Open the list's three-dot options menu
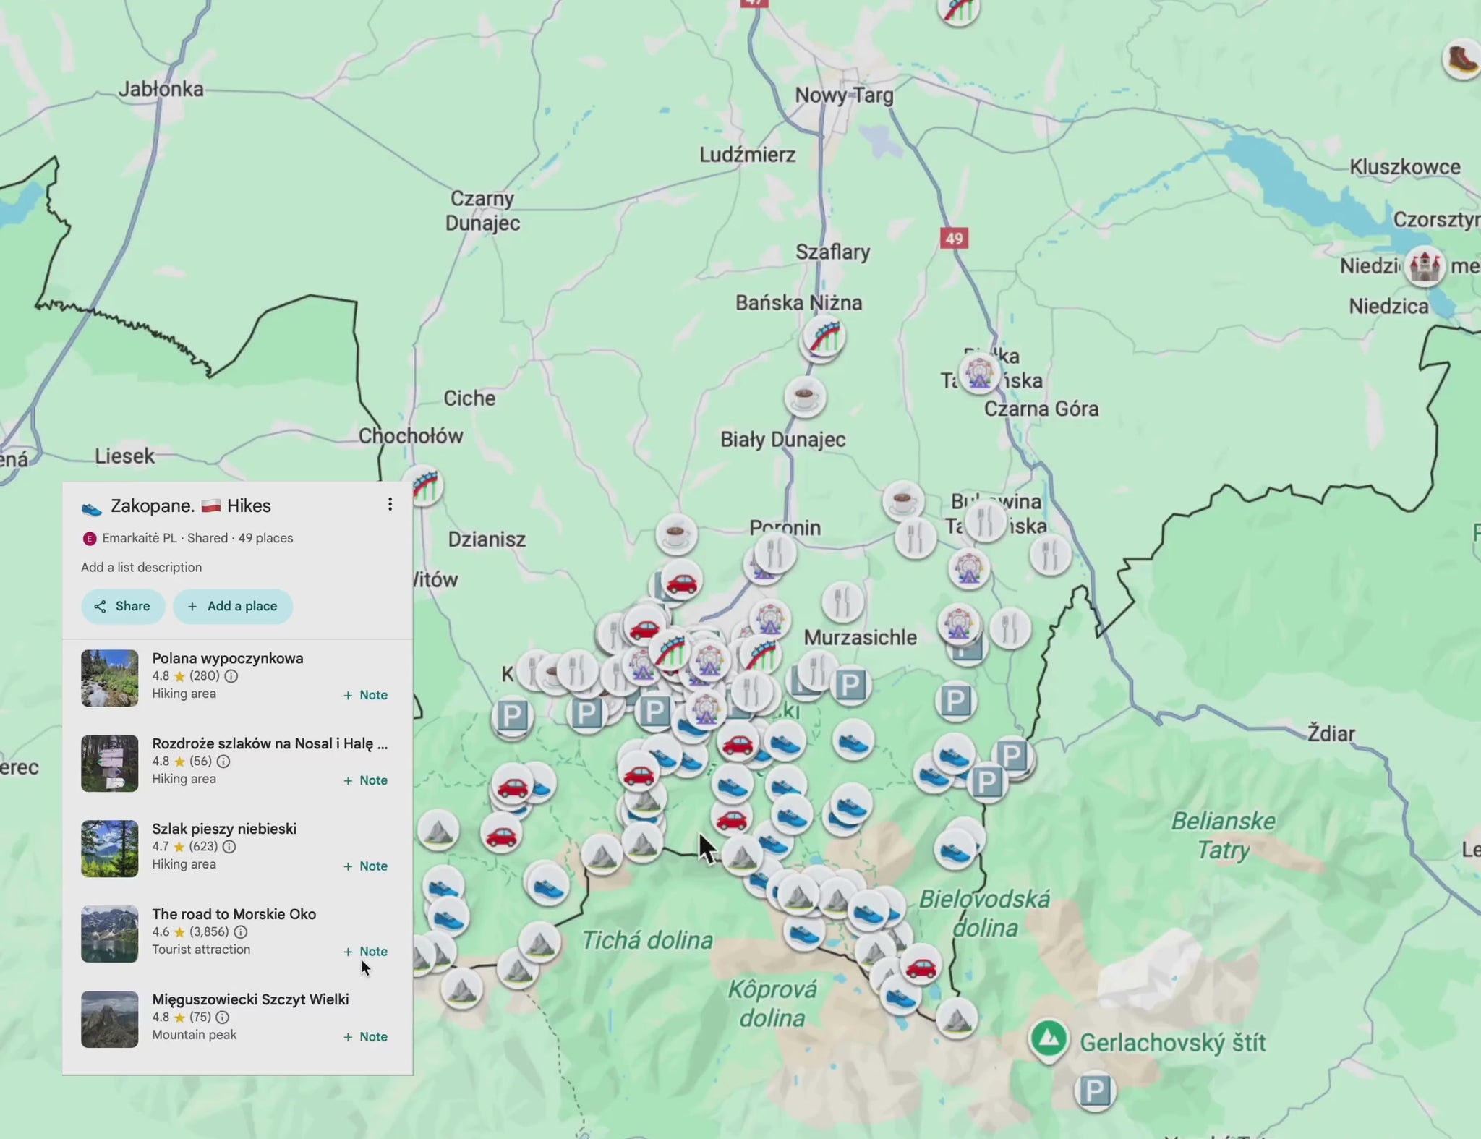This screenshot has height=1139, width=1481. pos(390,504)
